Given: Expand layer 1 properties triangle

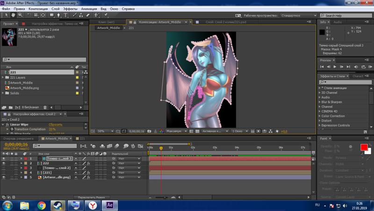Looking at the screenshot, I should (21, 159).
